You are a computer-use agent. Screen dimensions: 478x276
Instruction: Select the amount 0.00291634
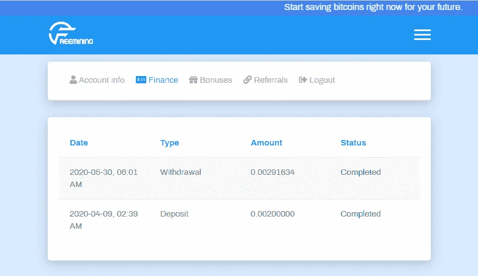(273, 172)
